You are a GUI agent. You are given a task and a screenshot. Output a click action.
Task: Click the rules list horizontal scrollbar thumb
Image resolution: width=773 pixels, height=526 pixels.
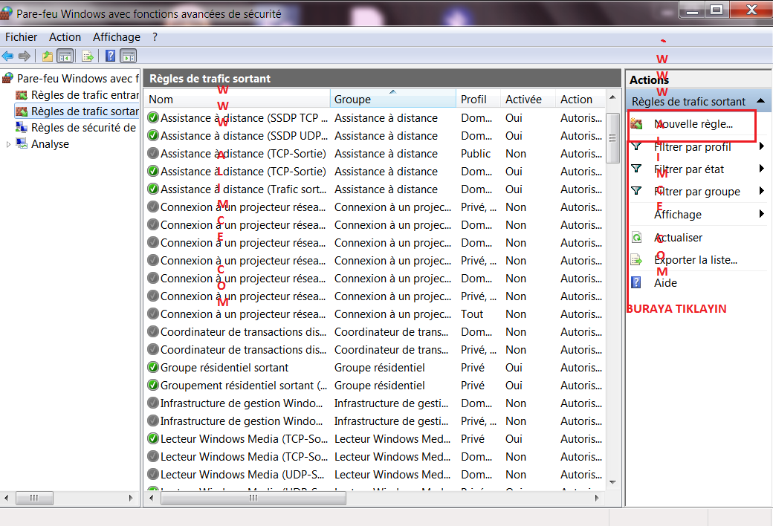[x=253, y=498]
